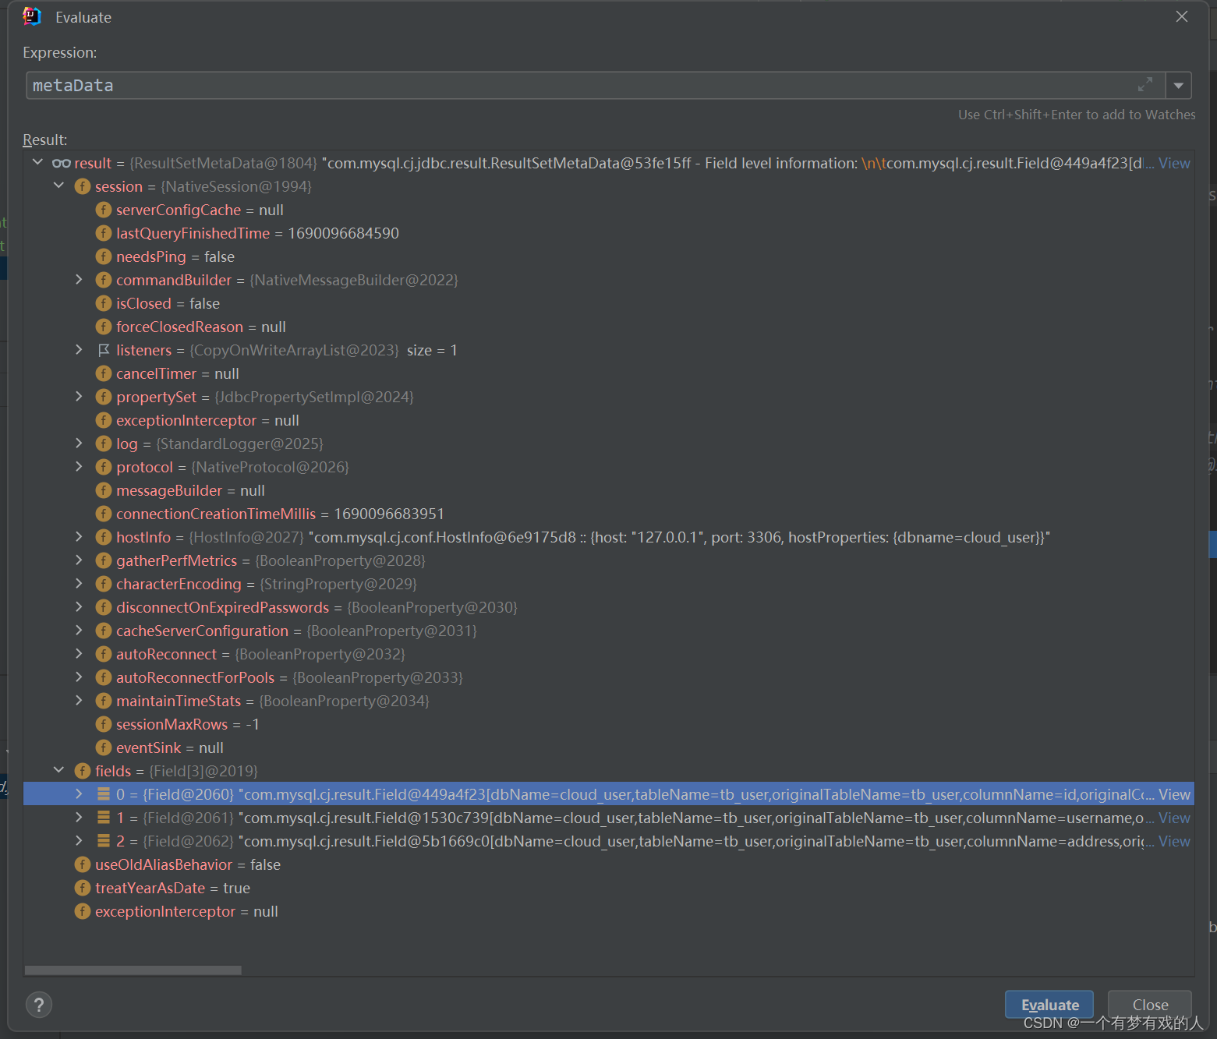1217x1039 pixels.
Task: Click field icon of bottom exceptionInterceptor
Action: (x=83, y=911)
